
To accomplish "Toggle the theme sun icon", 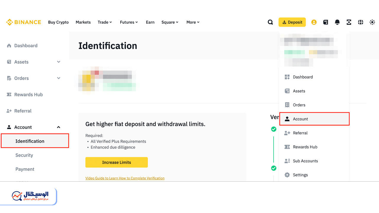I will 372,22.
